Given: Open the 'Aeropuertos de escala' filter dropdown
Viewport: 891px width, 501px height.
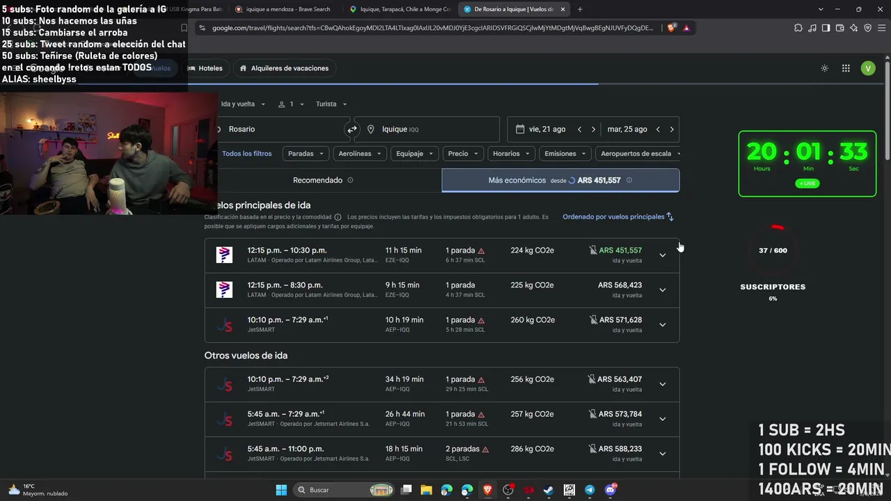Looking at the screenshot, I should [x=638, y=154].
